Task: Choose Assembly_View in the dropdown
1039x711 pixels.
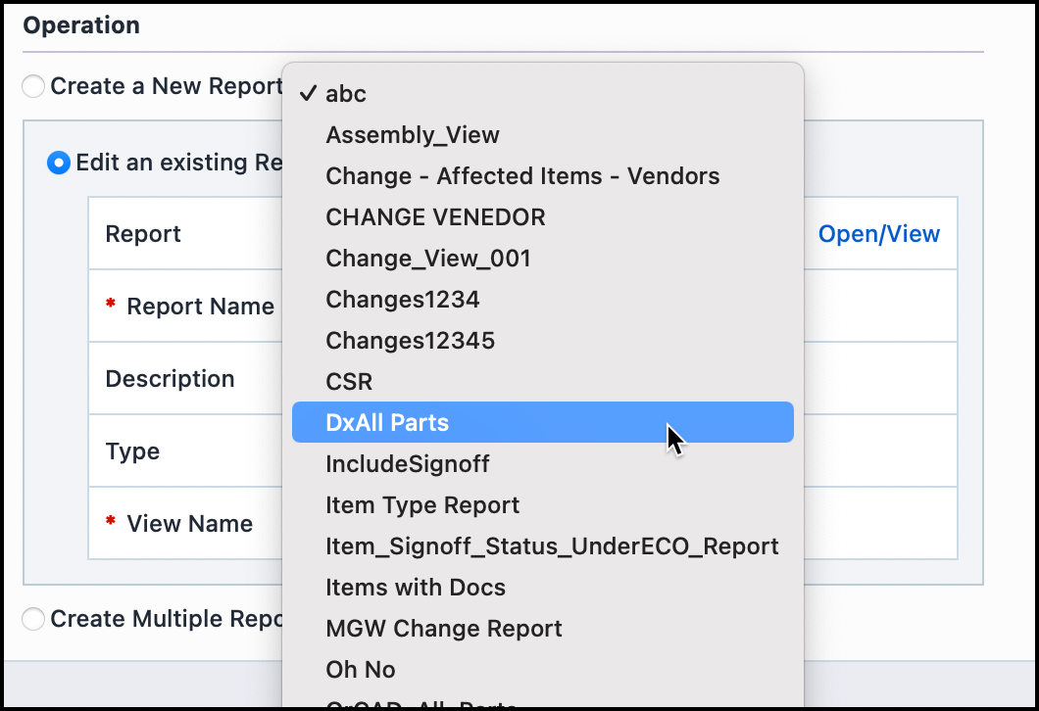Action: 412,135
